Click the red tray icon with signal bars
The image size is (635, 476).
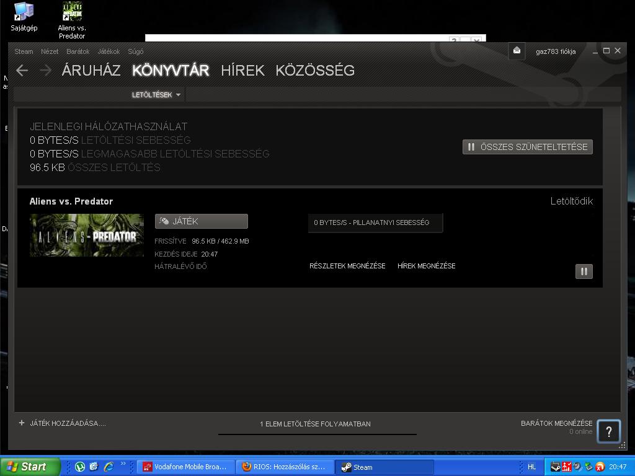(567, 467)
